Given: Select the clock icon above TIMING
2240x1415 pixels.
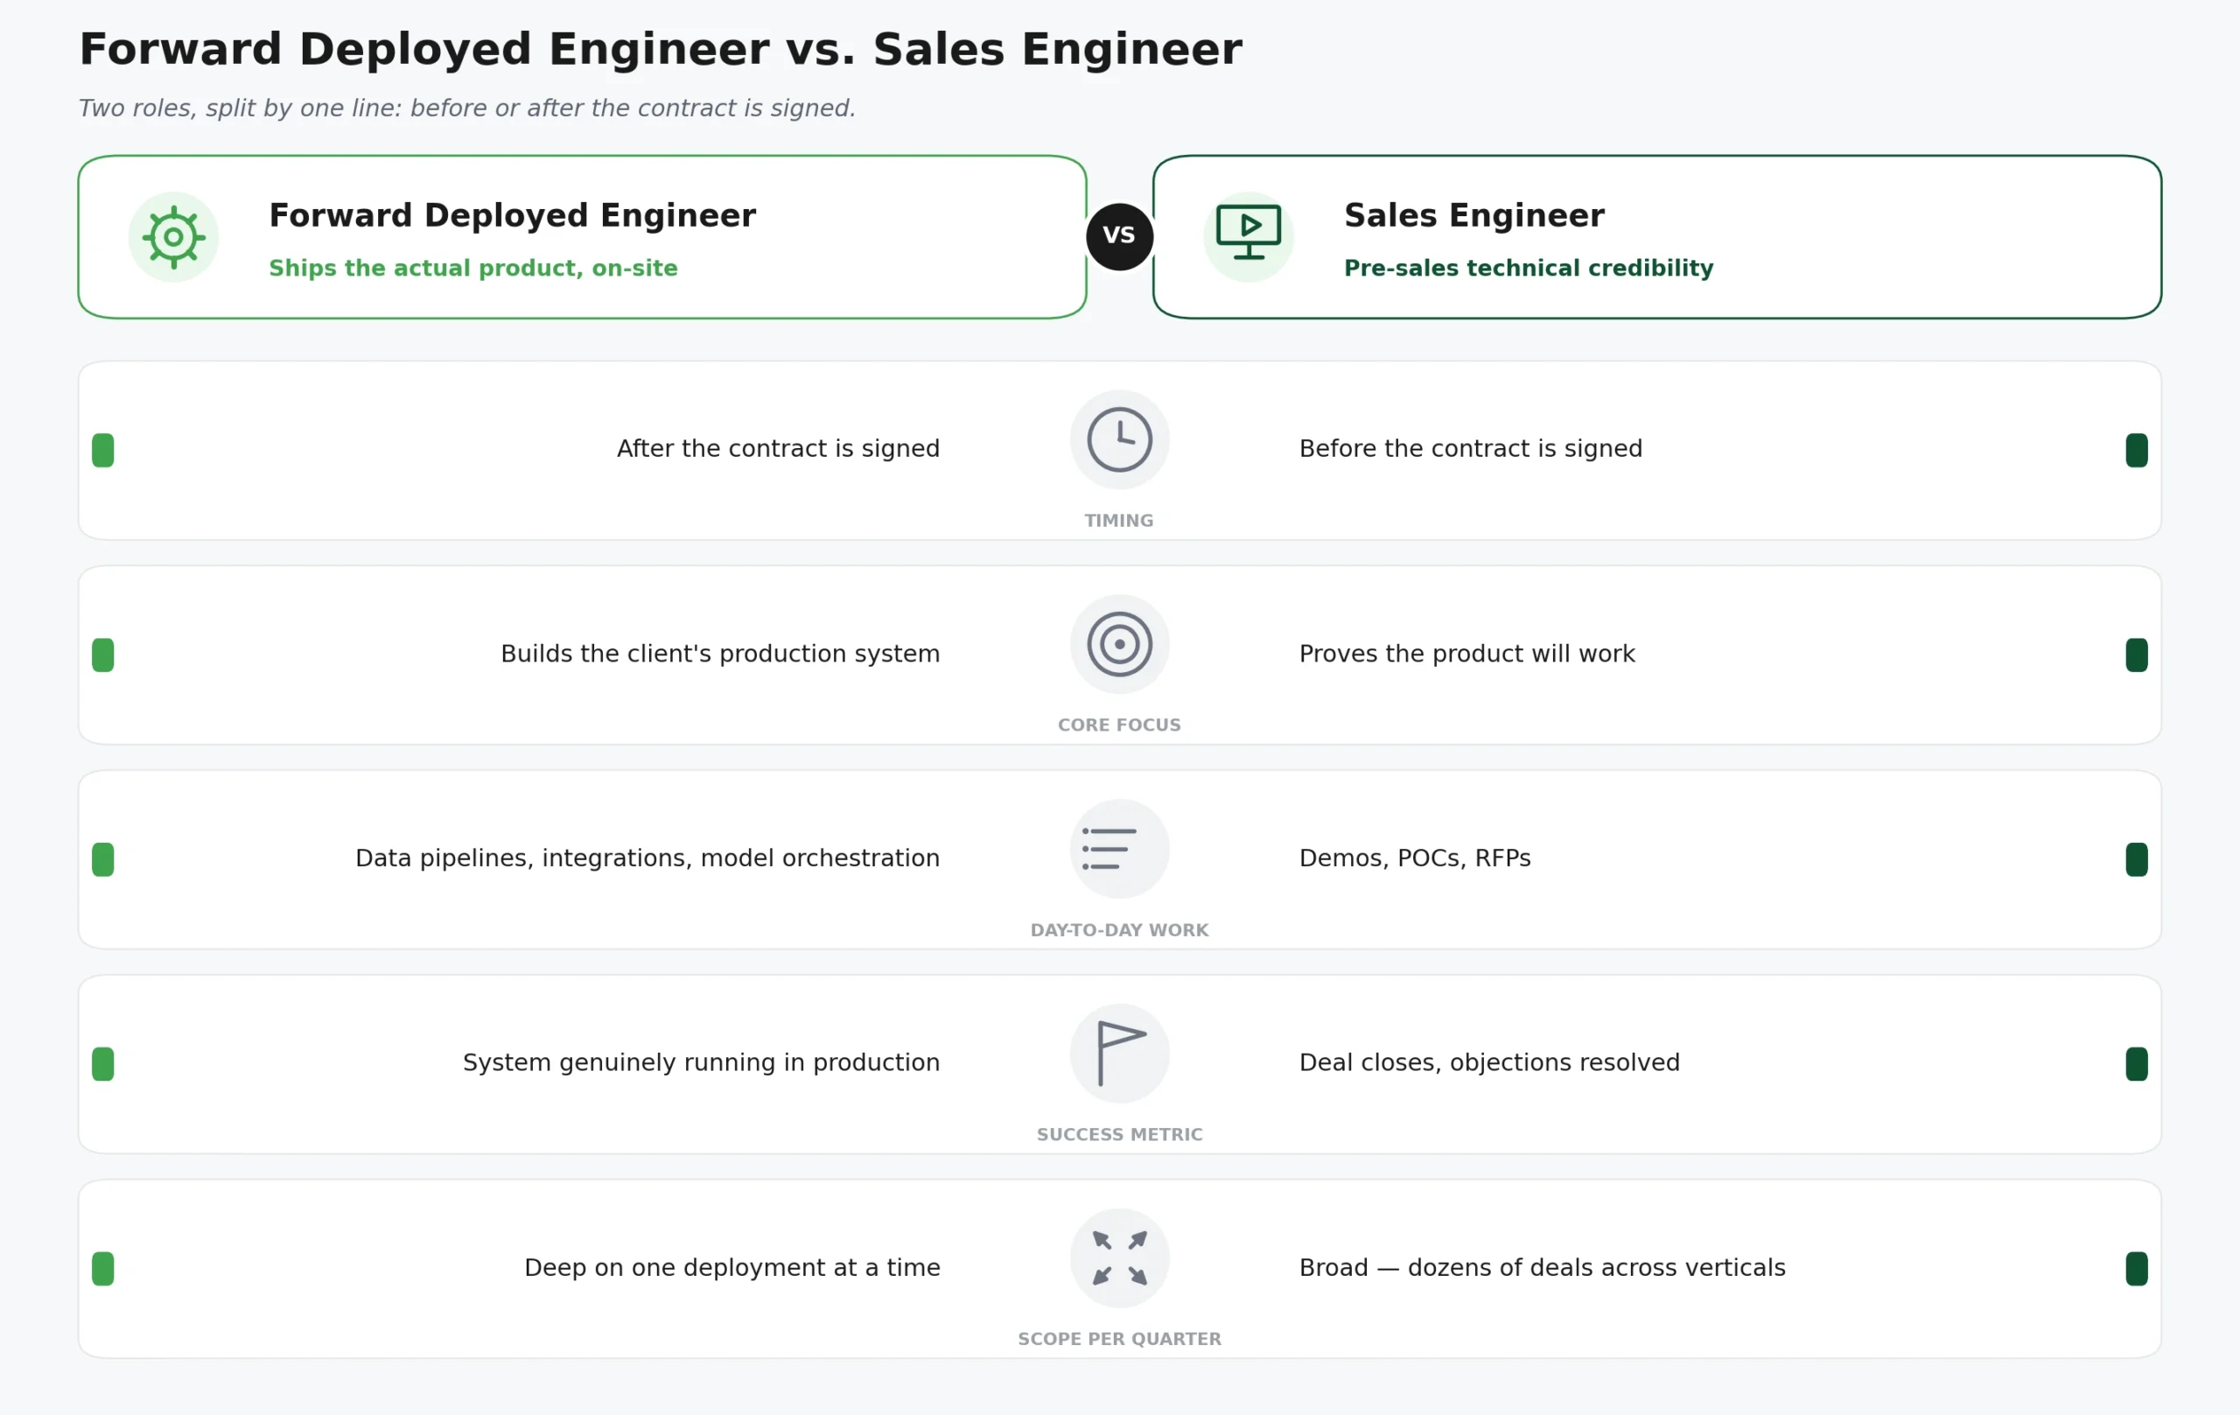Looking at the screenshot, I should point(1119,440).
